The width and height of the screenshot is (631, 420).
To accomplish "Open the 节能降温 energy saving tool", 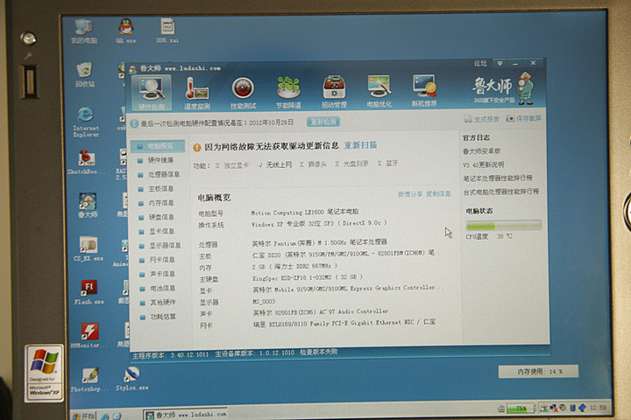I will coord(288,93).
